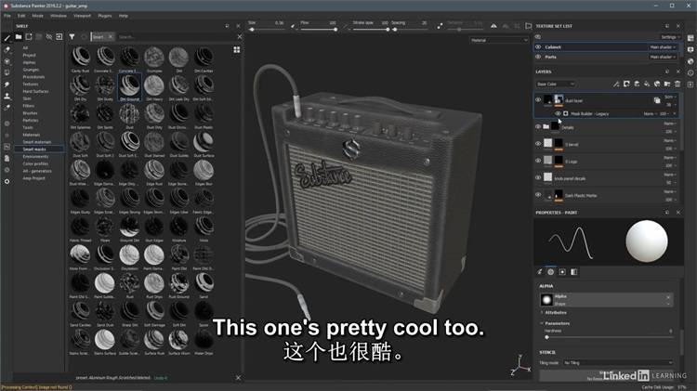Select the Smudge tool
The height and width of the screenshot is (391, 697).
click(7, 84)
